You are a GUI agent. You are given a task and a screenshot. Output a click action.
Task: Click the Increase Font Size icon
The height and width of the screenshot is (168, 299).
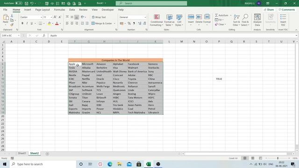(x=55, y=17)
